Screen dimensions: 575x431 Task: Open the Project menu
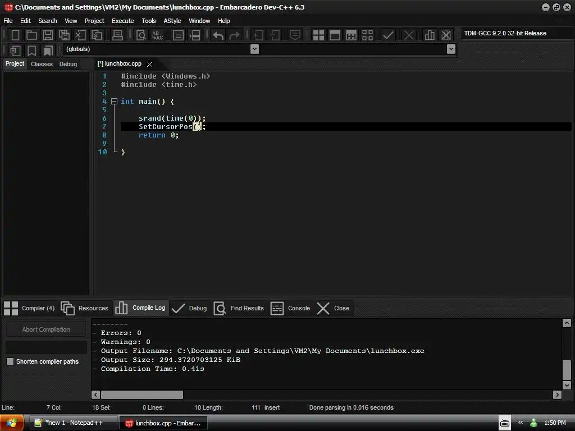[x=94, y=21]
